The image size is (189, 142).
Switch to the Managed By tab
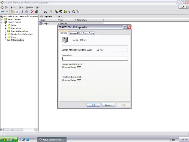75,33
